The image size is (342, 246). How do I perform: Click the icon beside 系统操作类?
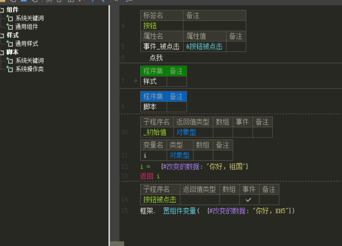[10, 69]
